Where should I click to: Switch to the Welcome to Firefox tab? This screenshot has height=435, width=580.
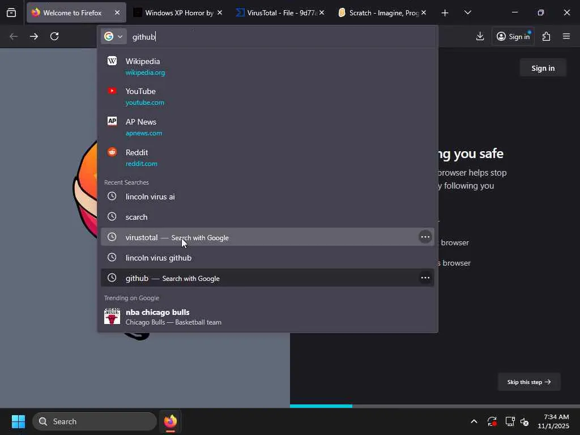click(76, 12)
